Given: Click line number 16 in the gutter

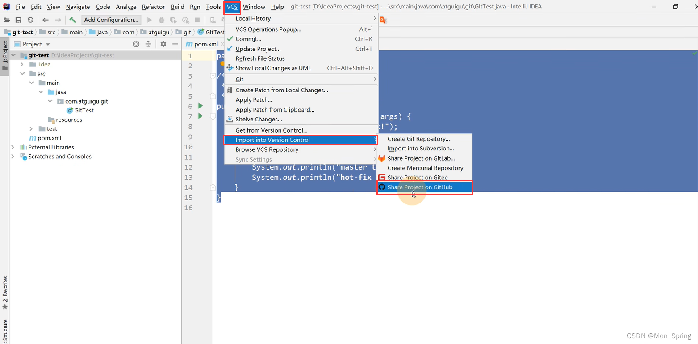Looking at the screenshot, I should [188, 207].
